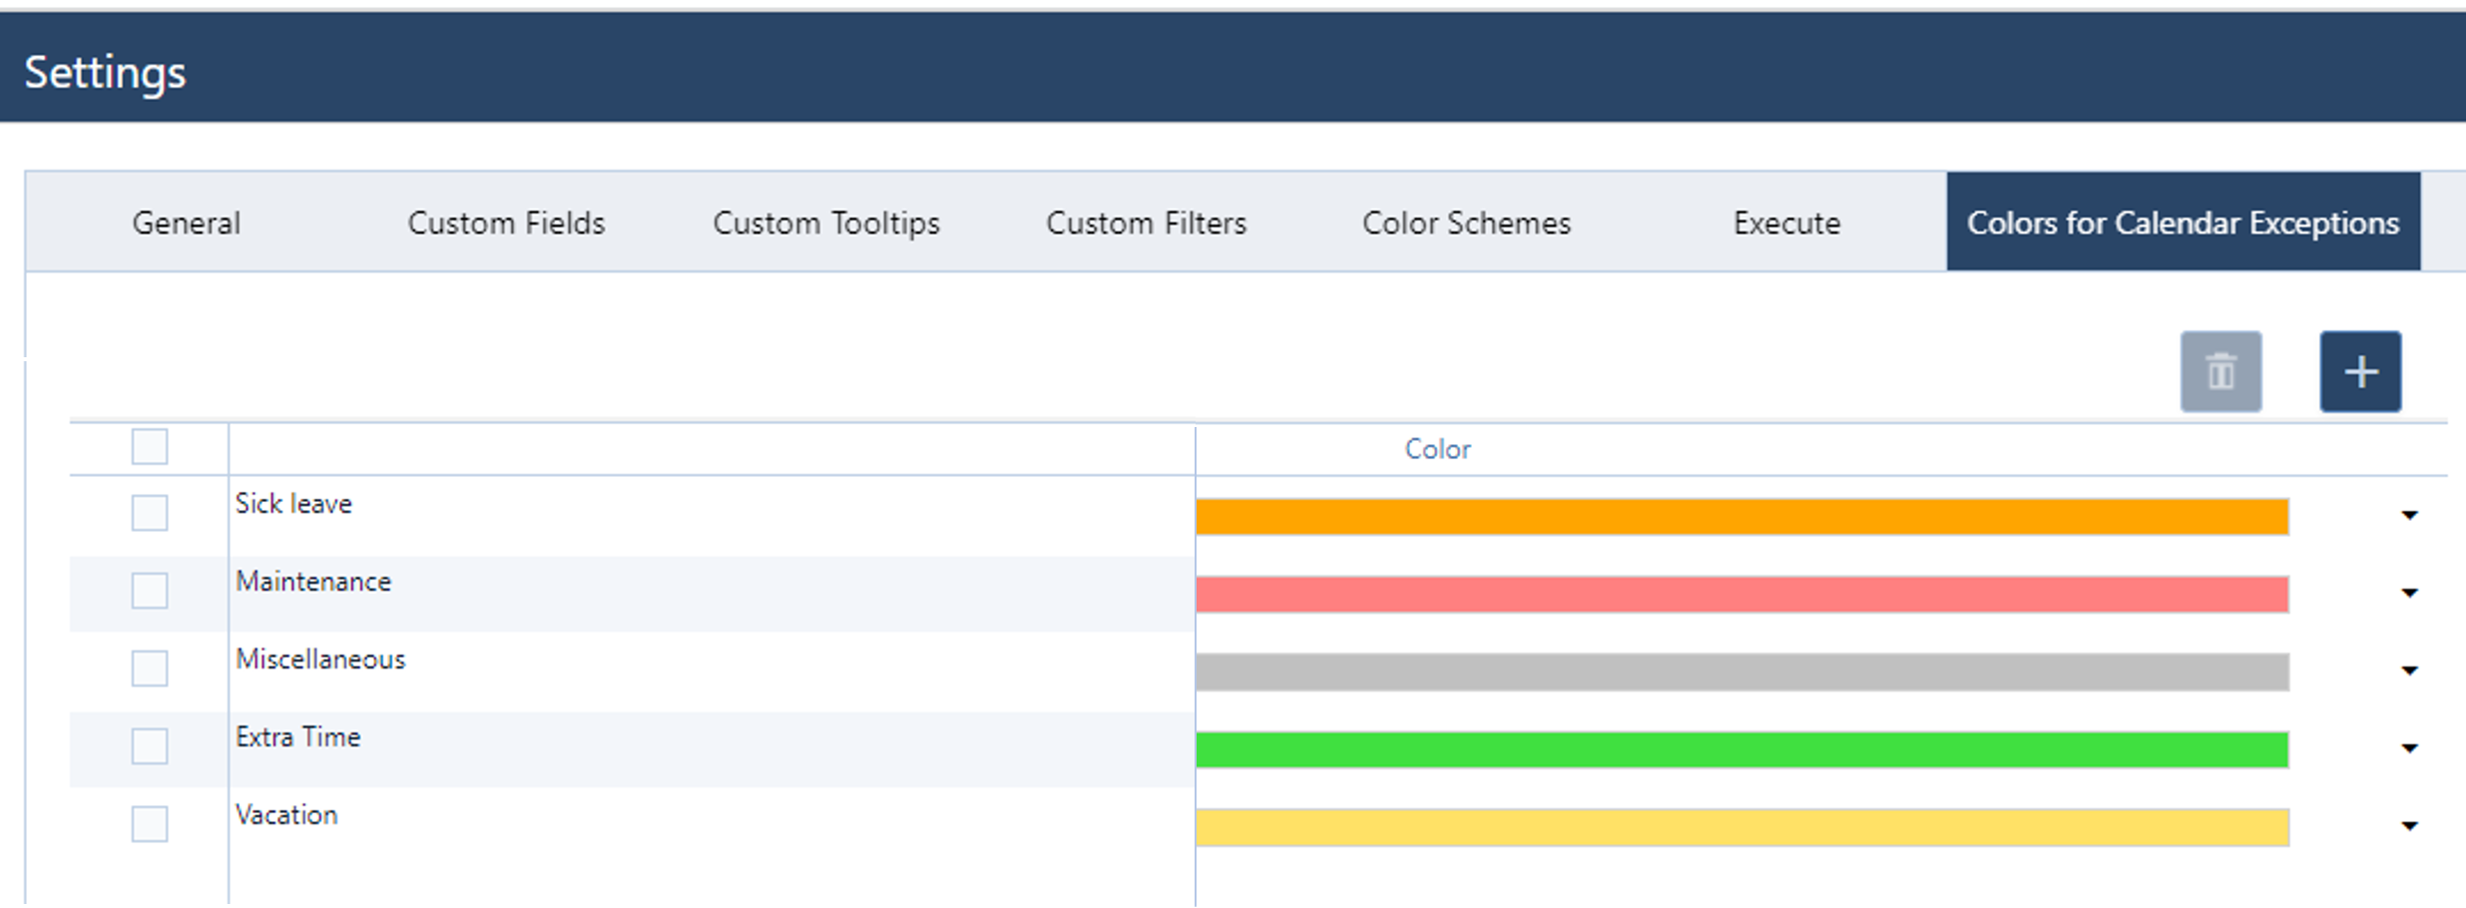Select the Custom Filters tab
Viewport: 2466px width, 908px height.
coord(1146,223)
